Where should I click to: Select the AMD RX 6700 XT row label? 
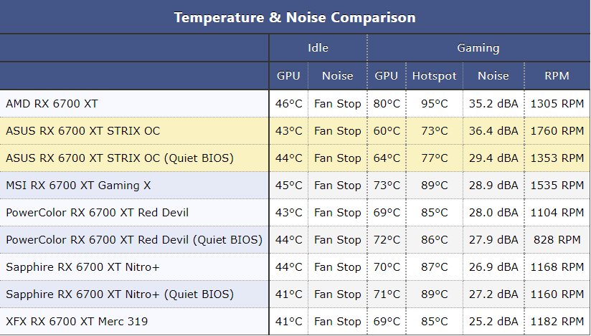[x=52, y=104]
